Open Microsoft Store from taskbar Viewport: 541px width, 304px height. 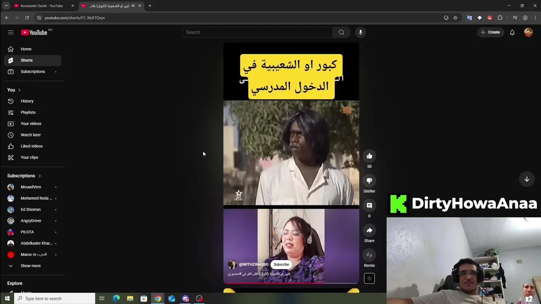144,299
